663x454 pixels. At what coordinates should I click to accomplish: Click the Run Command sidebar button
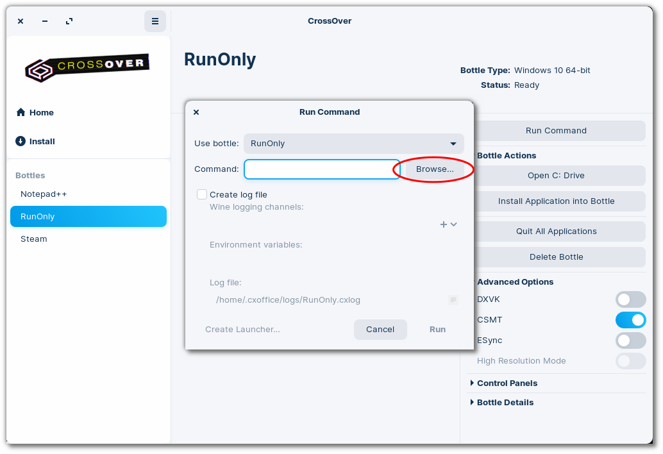click(556, 131)
